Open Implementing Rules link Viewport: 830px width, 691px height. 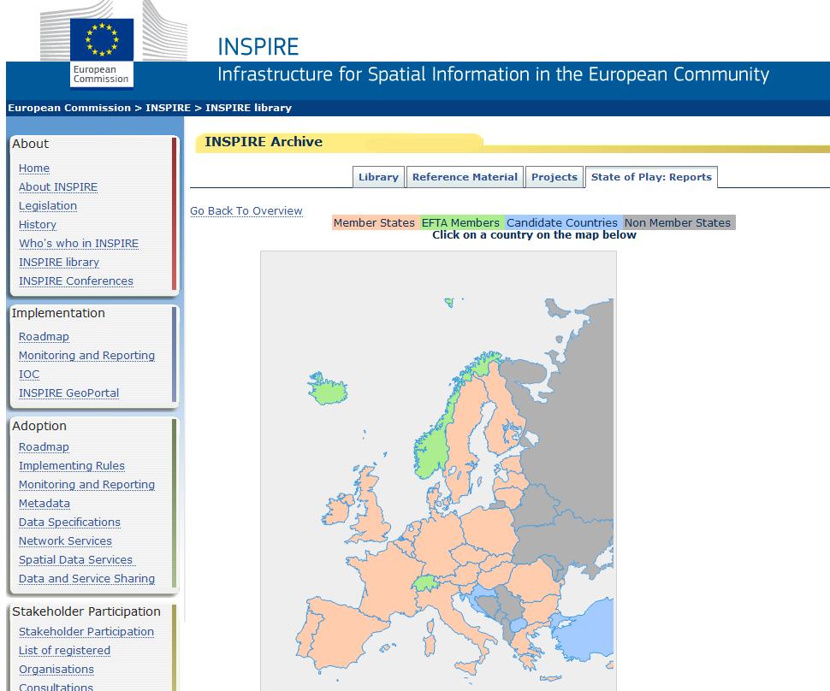click(72, 465)
